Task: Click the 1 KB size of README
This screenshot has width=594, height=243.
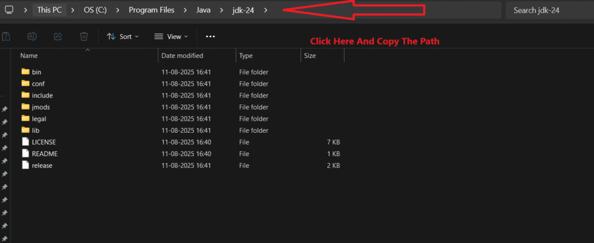Action: pos(334,154)
